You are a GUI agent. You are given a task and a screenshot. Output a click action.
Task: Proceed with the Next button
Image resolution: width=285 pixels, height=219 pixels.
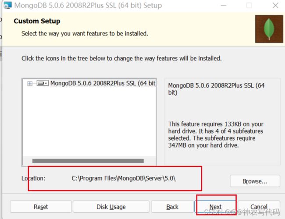pyautogui.click(x=215, y=207)
